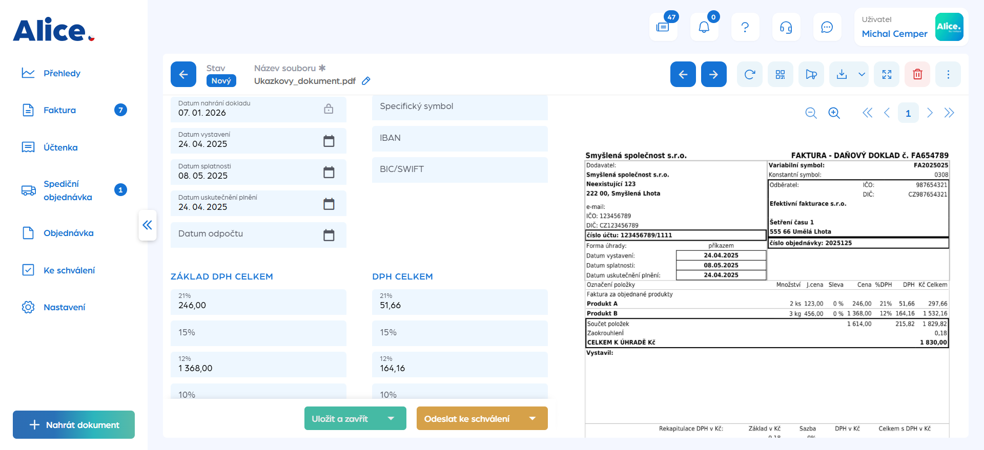This screenshot has height=450, width=984.
Task: Click user name Michal Cemper
Action: 894,34
